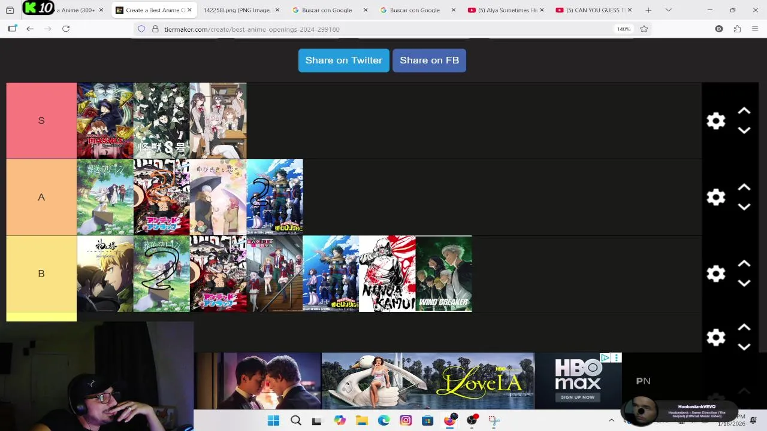The height and width of the screenshot is (431, 767).
Task: Select the Ninja Kamui poster in B tier
Action: [387, 274]
